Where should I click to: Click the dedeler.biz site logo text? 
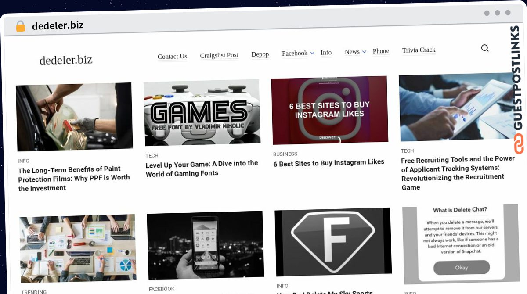point(66,60)
